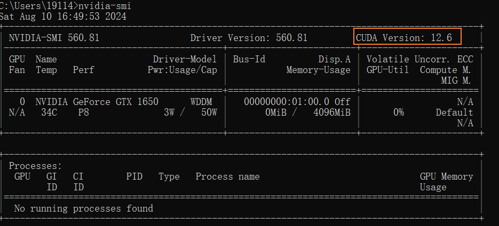Click the Fan column header
Screen dimensions: 499x226
pos(17,70)
